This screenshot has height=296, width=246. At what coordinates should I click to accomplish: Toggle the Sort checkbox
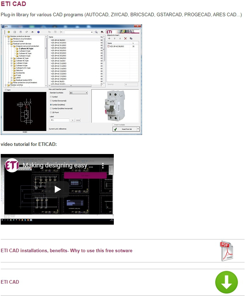point(6,90)
